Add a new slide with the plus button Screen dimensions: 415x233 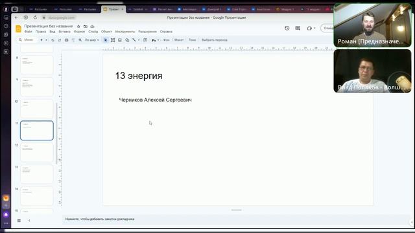tap(41, 40)
